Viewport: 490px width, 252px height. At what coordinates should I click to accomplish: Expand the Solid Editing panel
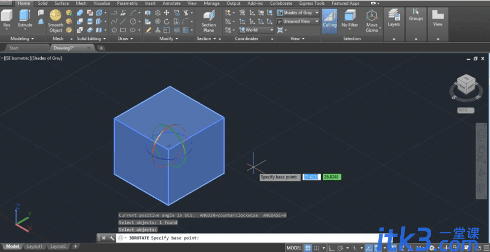click(91, 38)
